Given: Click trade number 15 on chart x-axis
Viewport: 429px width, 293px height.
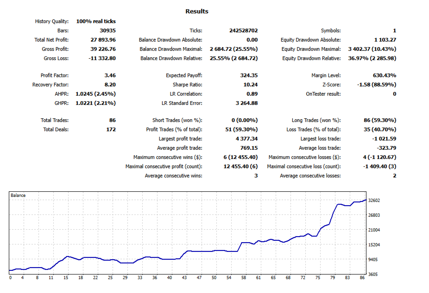Looking at the screenshot, I should tap(66, 278).
